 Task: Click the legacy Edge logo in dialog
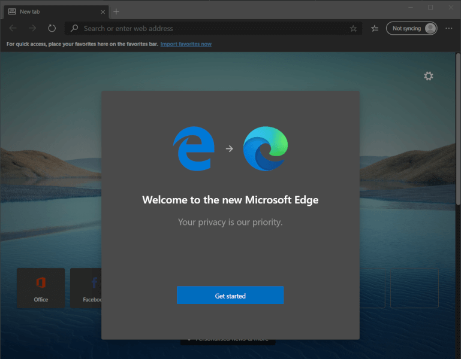[x=194, y=148]
